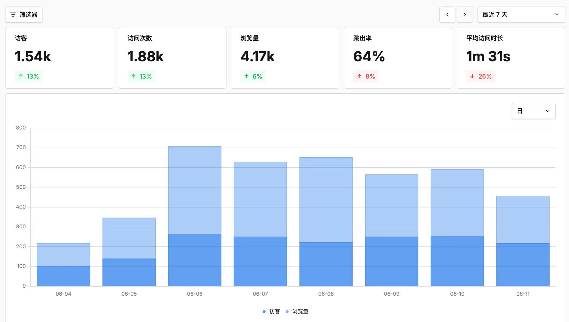The image size is (569, 322).
Task: Click the 13% badge under 访问次数
Action: [141, 76]
